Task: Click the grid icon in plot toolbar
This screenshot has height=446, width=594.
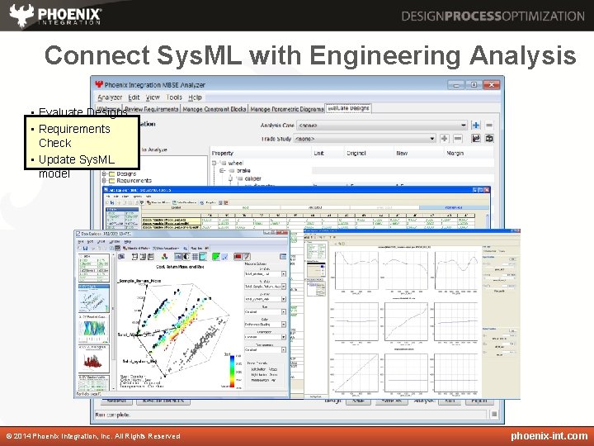Action: 195,257
